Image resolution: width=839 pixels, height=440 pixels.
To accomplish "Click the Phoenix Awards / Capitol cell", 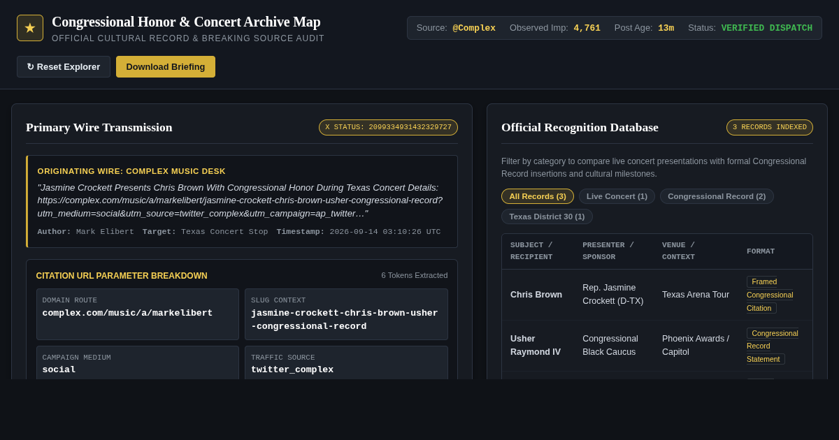I will coord(696,345).
